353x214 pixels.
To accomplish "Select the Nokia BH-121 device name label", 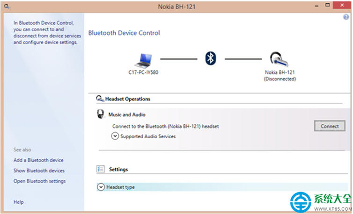I will (x=280, y=72).
